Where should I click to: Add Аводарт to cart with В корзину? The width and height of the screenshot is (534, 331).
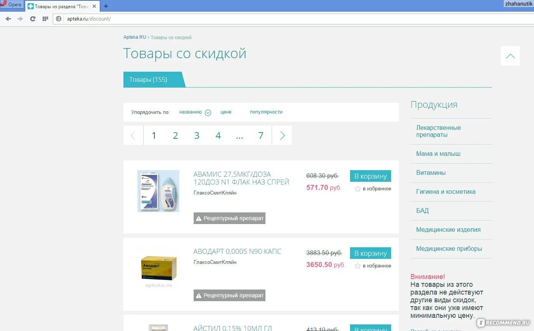click(370, 253)
